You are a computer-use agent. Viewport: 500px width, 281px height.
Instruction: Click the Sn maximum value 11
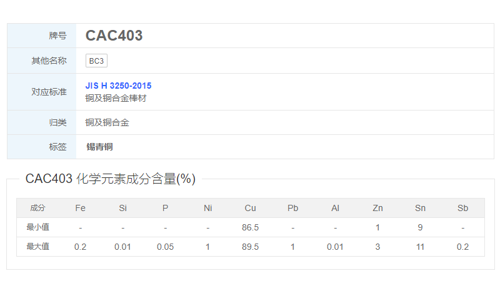[420, 247]
